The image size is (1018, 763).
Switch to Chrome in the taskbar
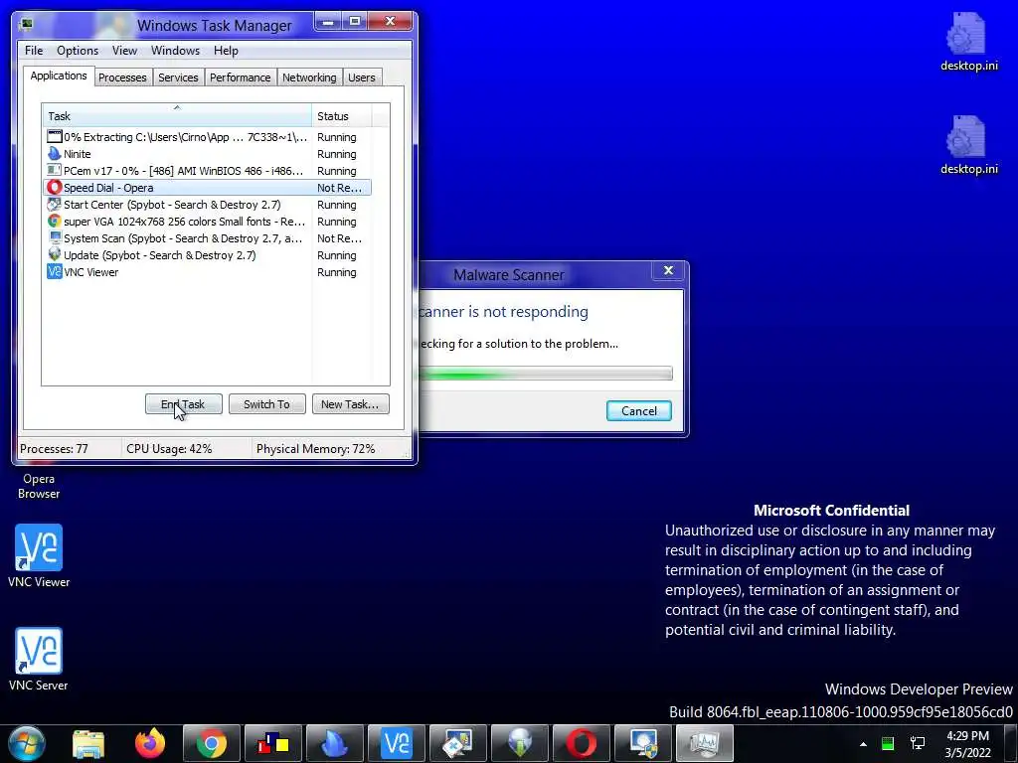(x=212, y=743)
